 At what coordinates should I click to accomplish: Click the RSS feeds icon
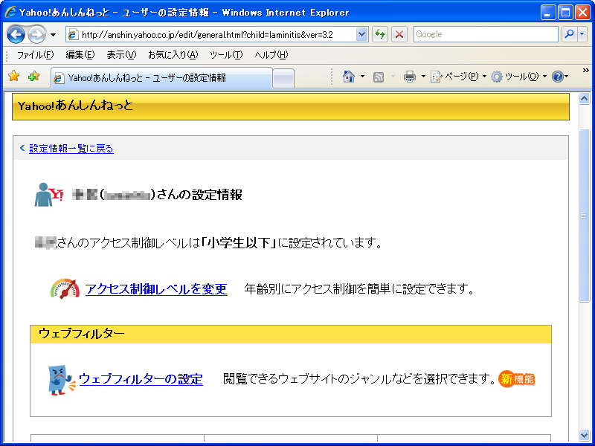coord(379,77)
